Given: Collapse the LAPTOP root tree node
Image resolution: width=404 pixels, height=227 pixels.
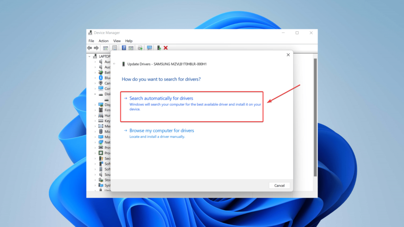Looking at the screenshot, I should [x=90, y=57].
